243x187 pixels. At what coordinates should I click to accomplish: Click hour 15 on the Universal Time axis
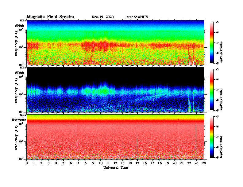pos(137,163)
